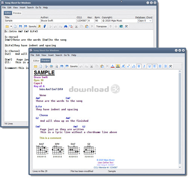
Task: Toggle center alignment in Preview toolbar
Action: tap(160, 66)
